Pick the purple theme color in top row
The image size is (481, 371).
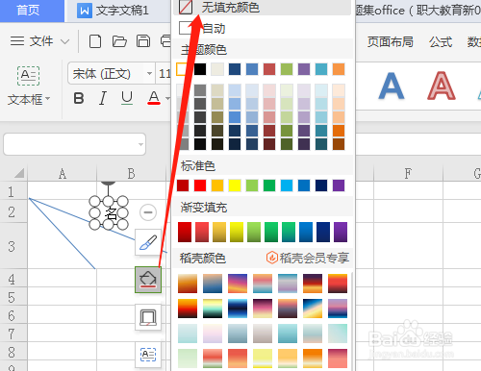tap(304, 69)
